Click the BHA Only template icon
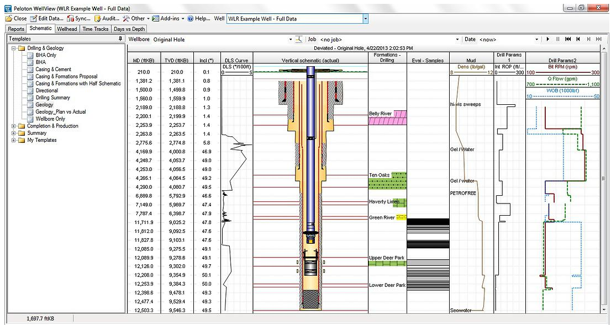611x326 pixels. coord(30,55)
